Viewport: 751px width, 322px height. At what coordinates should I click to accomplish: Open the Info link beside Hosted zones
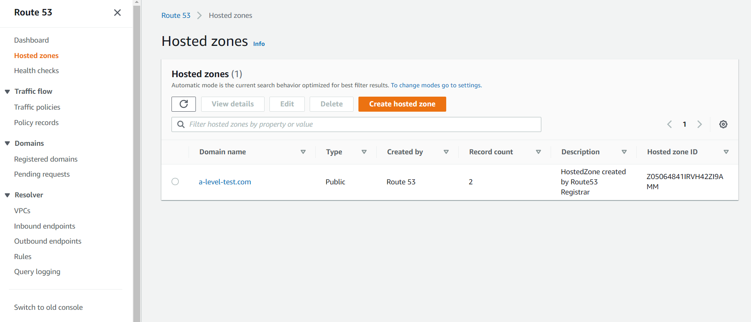259,44
